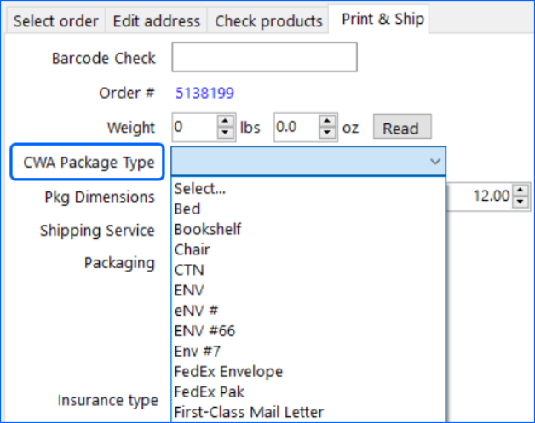Click the Barcode Check input field

(x=264, y=58)
